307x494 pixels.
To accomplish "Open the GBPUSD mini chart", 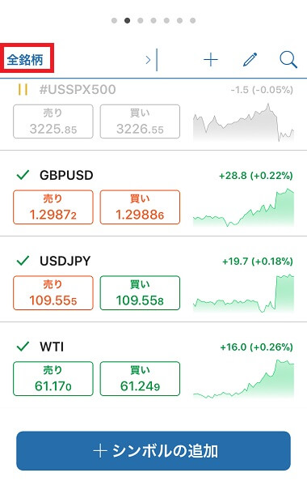I will [x=243, y=207].
